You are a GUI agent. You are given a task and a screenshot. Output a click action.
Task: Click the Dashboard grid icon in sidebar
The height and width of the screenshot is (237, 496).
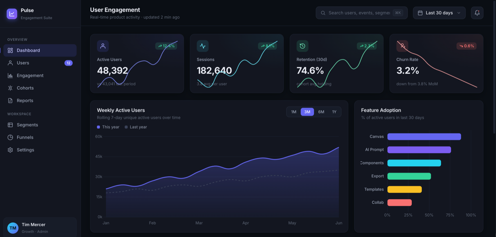tap(10, 50)
